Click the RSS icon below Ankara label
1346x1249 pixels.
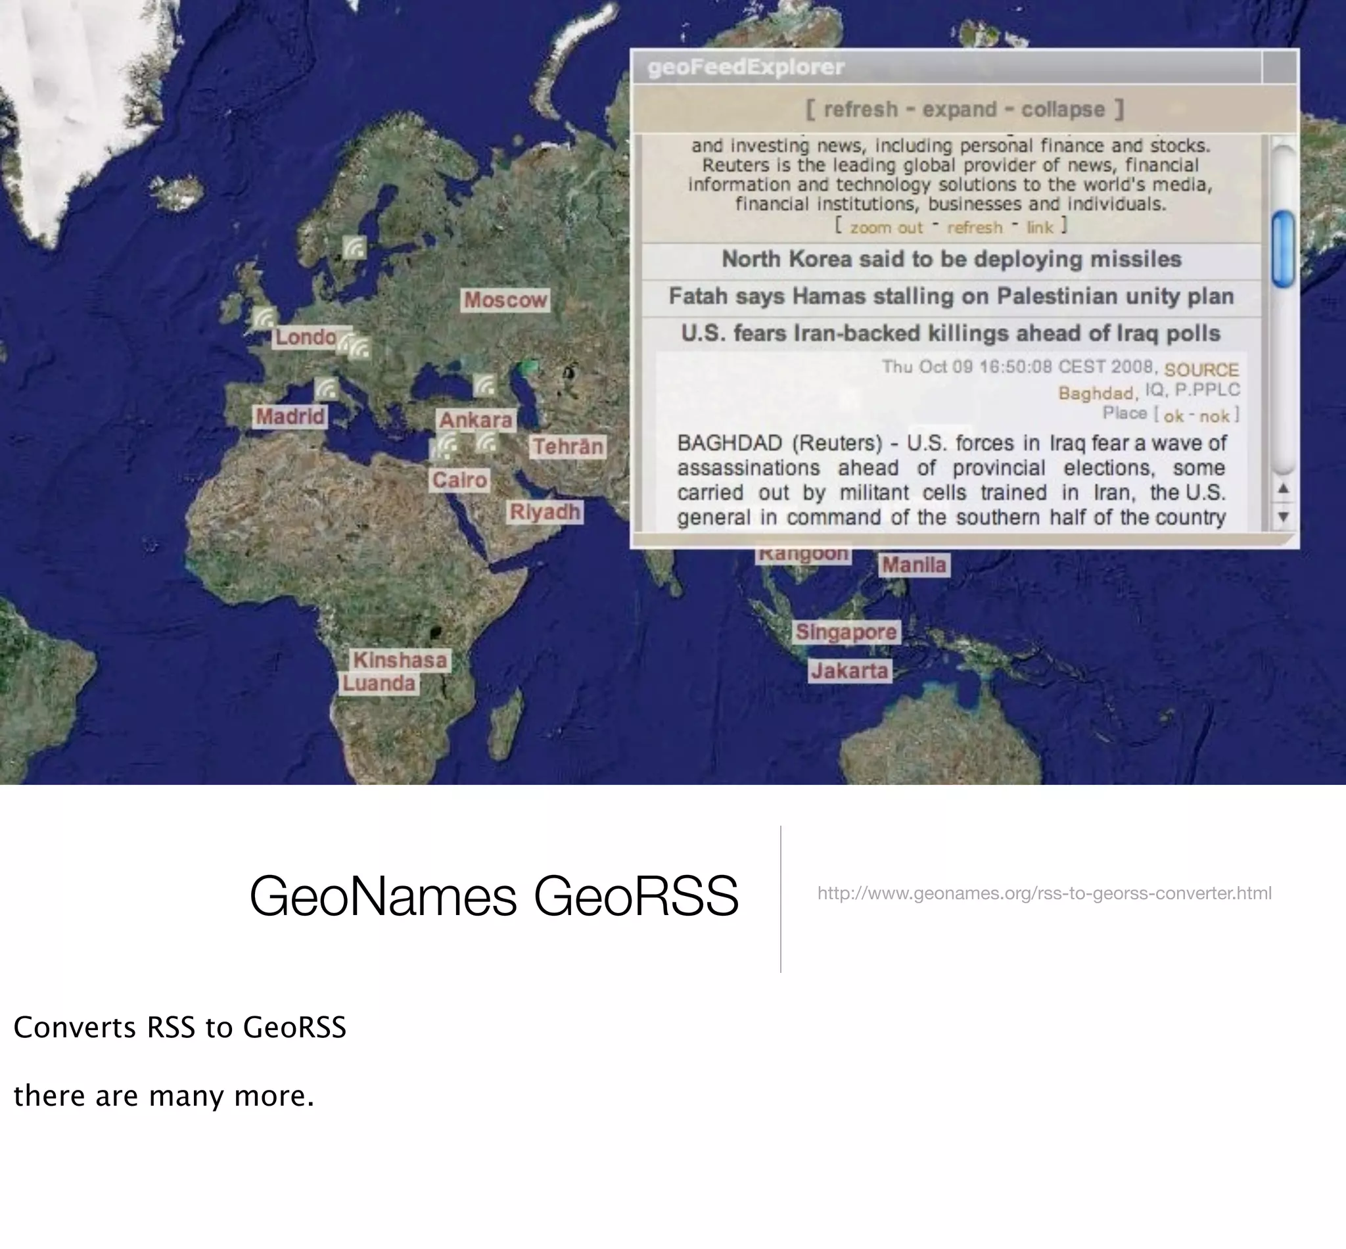486,442
